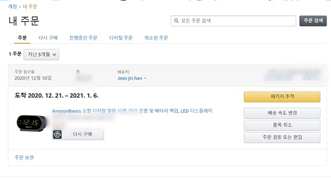Click the yellow 패키지 추적 button

point(282,97)
